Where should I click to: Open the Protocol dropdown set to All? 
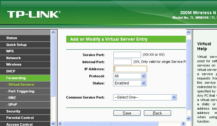click(x=130, y=76)
